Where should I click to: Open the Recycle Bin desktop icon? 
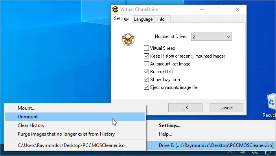pos(271,105)
